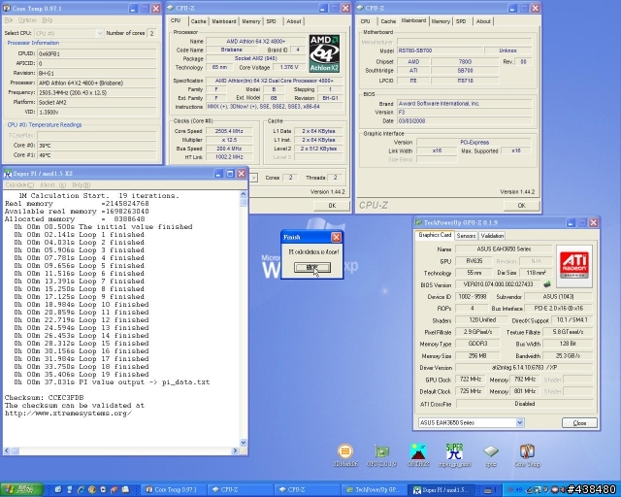Switch to CPU tab in right CPU-Z window

pyautogui.click(x=366, y=21)
